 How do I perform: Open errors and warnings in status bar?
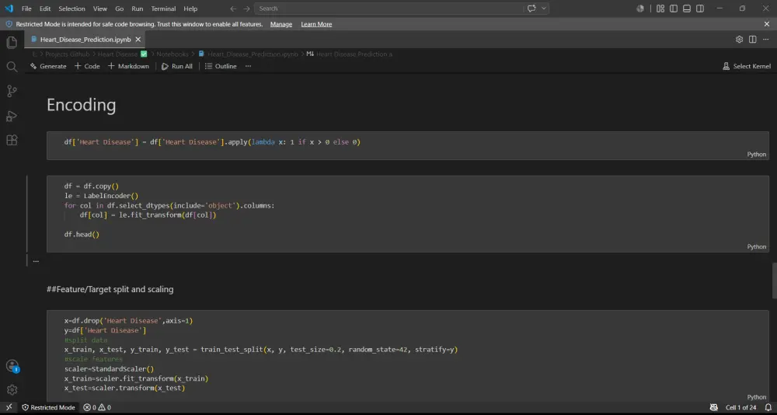point(96,407)
